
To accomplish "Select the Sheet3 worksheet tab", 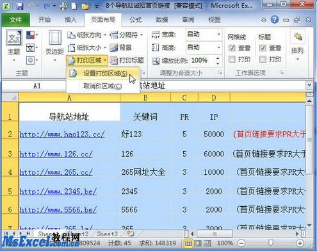I will point(107,234).
